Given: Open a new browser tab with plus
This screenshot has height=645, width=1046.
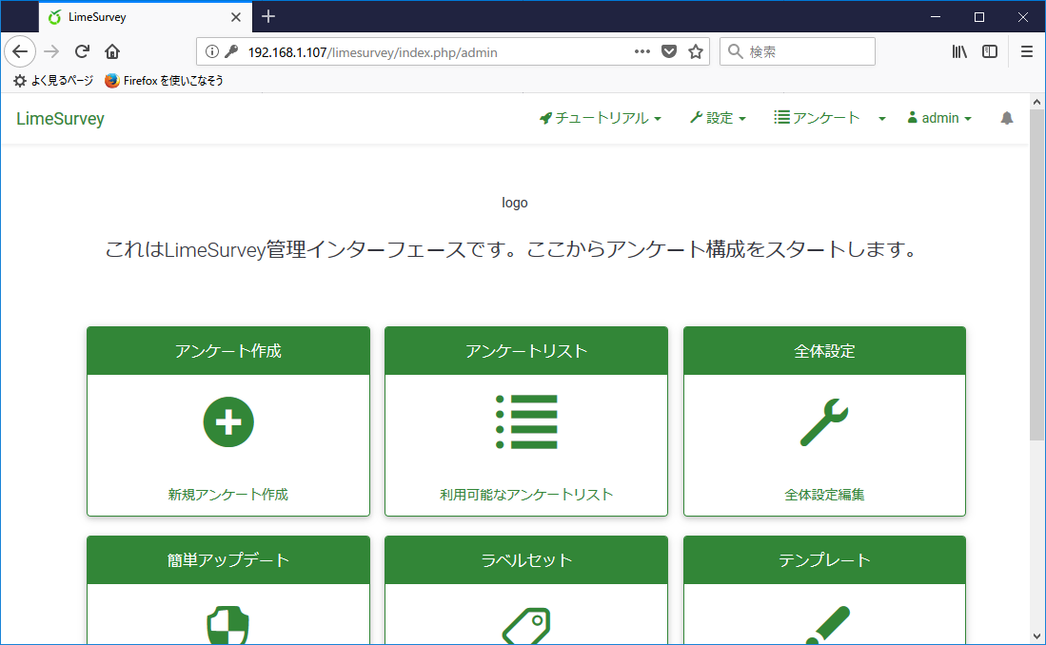Looking at the screenshot, I should [268, 17].
